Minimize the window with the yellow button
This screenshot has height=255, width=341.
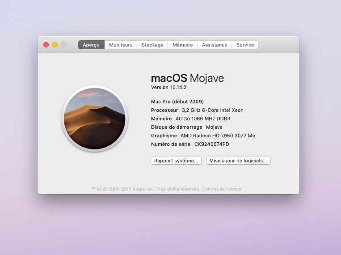55,45
